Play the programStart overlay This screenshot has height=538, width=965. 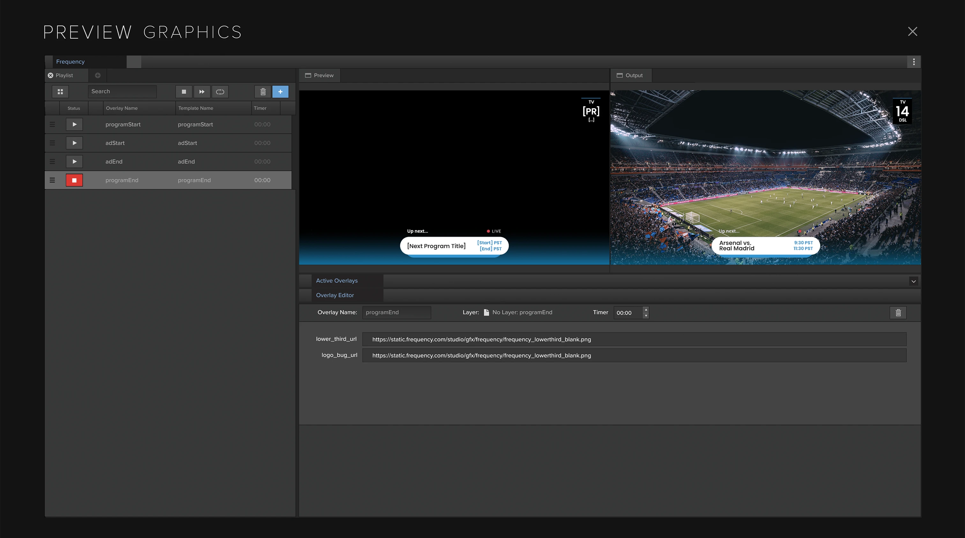click(74, 124)
